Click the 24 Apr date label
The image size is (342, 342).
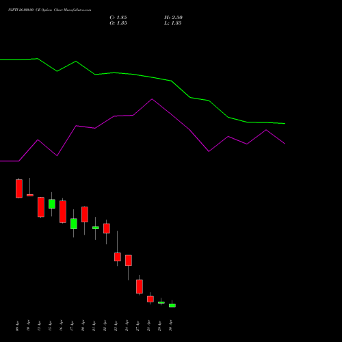[x=127, y=326]
